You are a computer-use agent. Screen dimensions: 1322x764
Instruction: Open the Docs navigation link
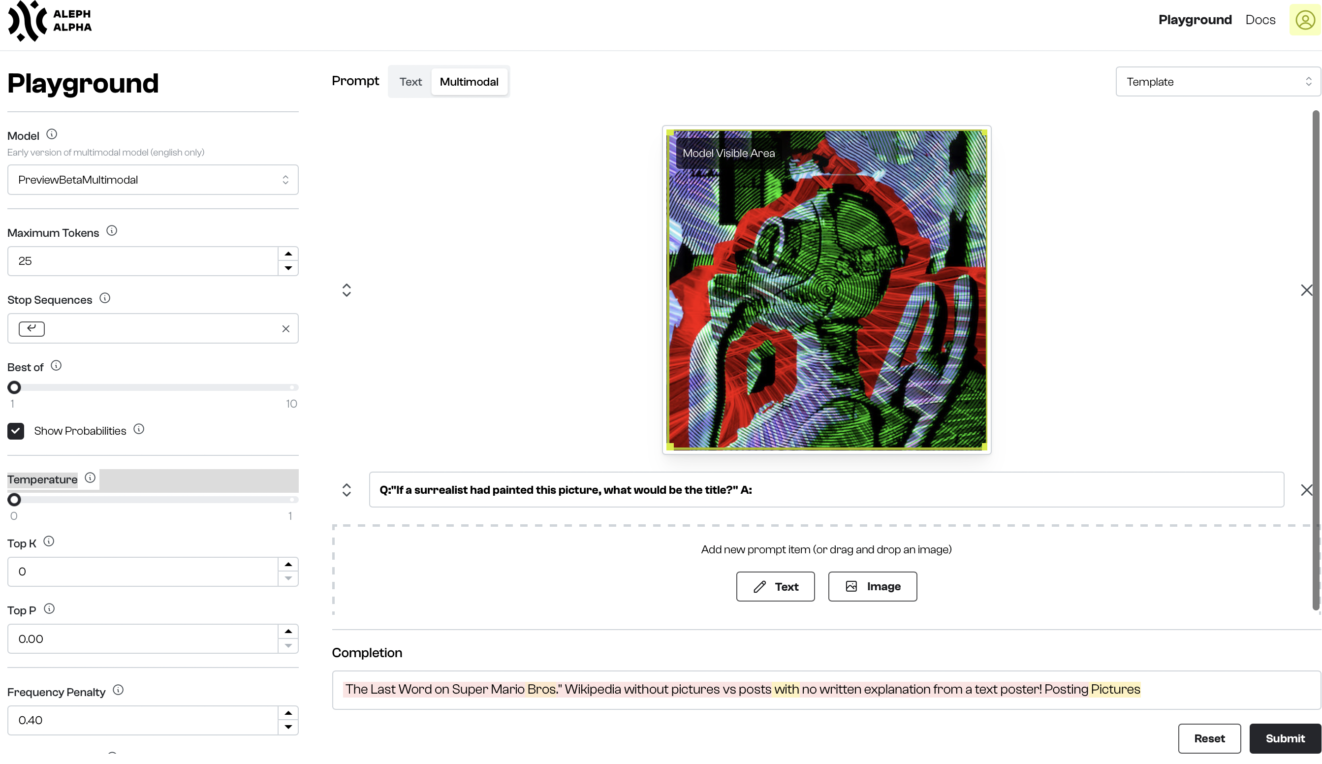point(1260,20)
